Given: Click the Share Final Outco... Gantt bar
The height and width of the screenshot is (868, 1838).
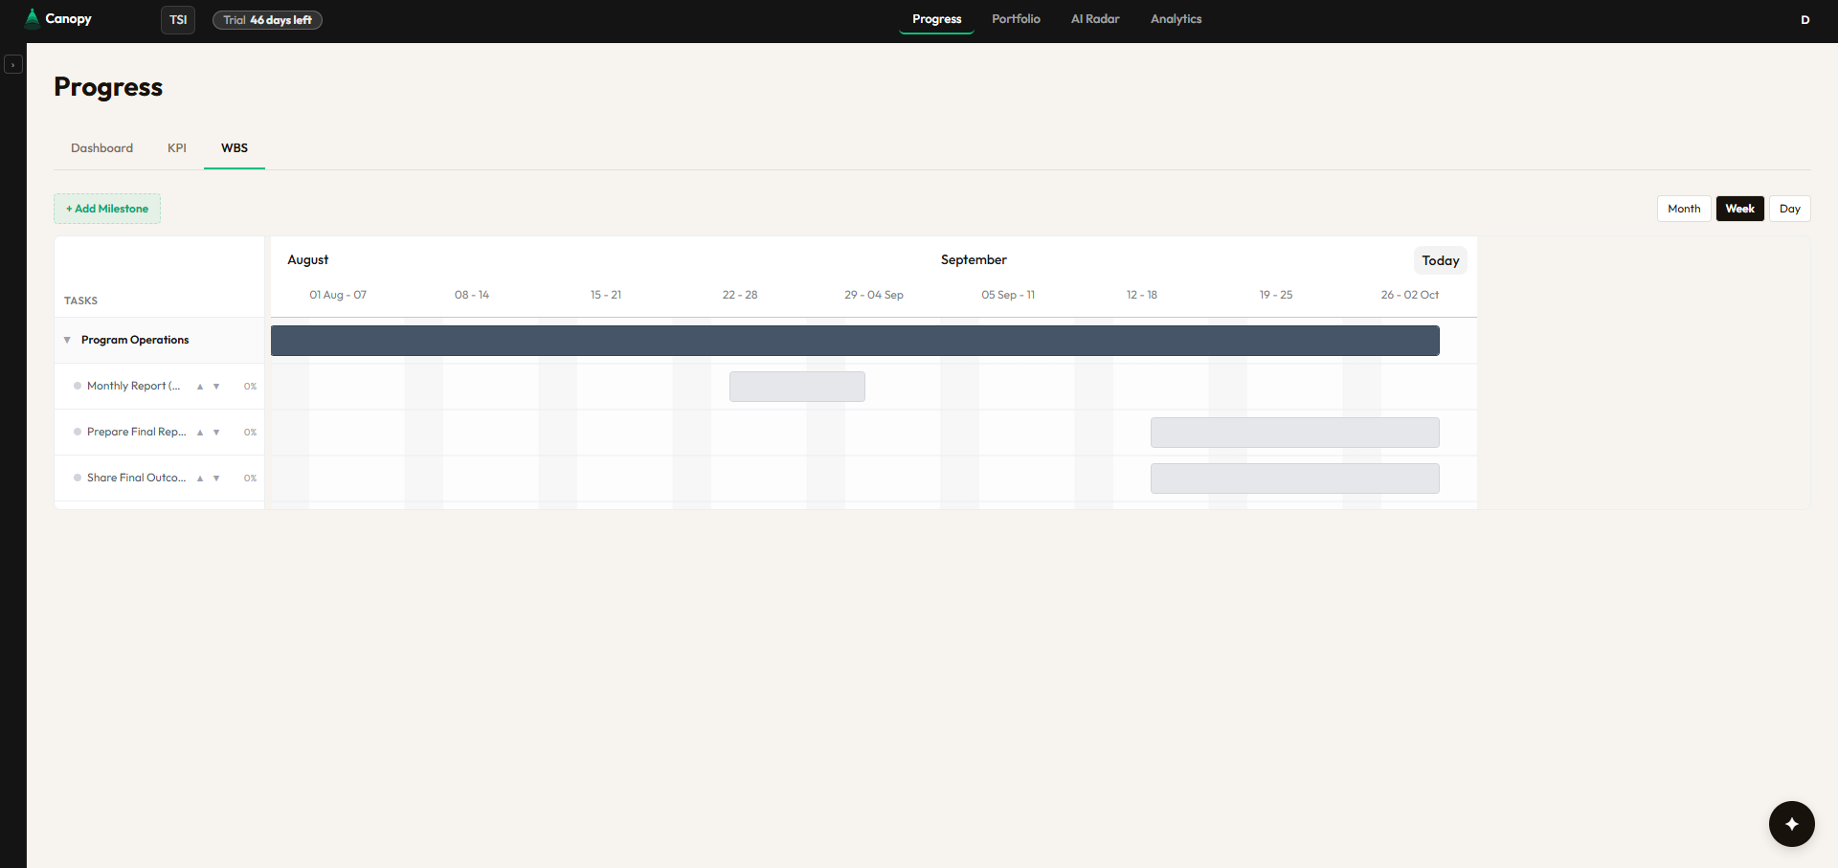Looking at the screenshot, I should [x=1295, y=479].
